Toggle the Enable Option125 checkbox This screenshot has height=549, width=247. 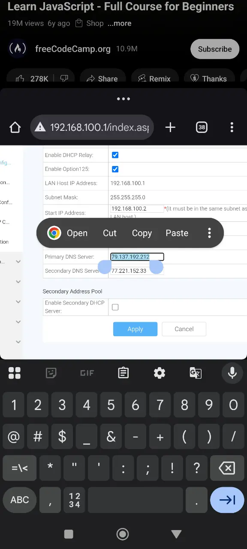point(115,169)
